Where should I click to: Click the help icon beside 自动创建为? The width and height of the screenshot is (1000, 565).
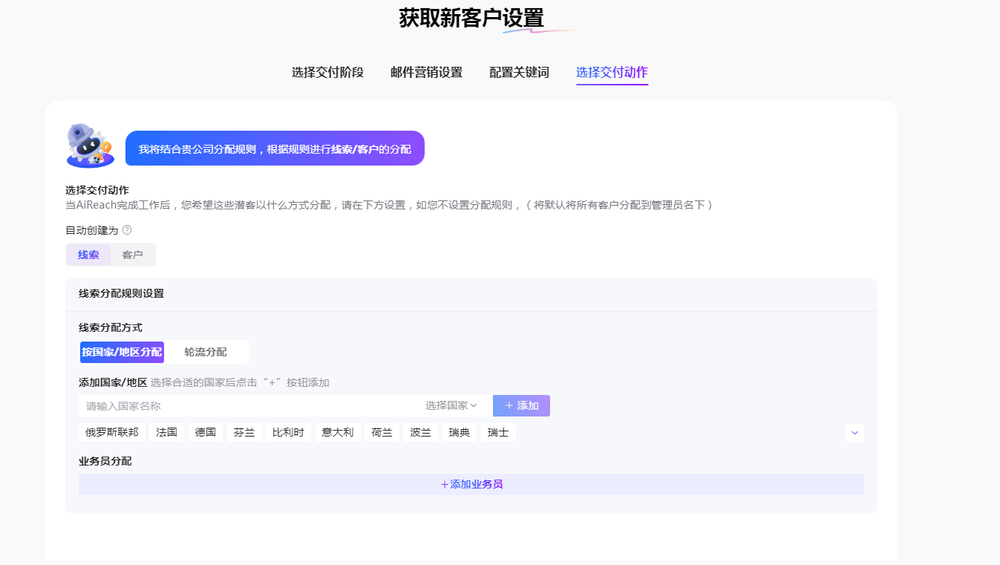(x=127, y=230)
